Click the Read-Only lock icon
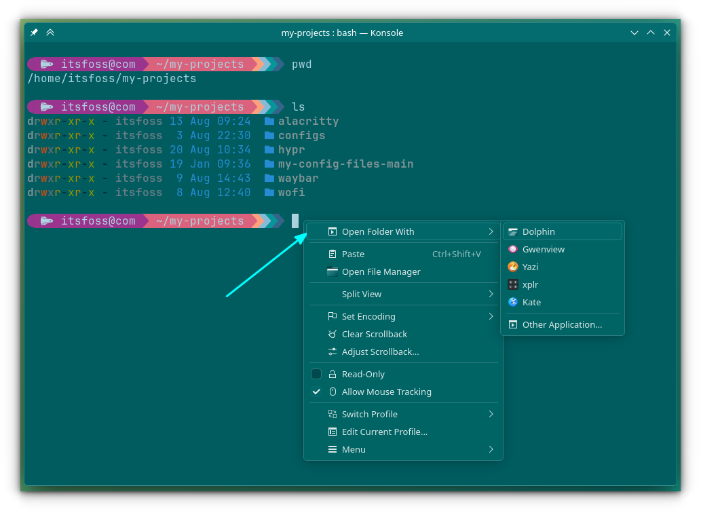The height and width of the screenshot is (513, 701). coord(333,375)
